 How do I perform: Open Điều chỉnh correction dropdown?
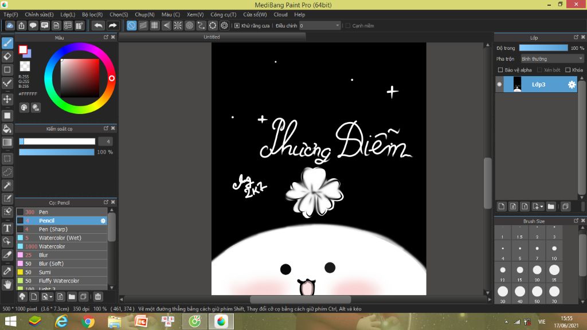pyautogui.click(x=320, y=25)
